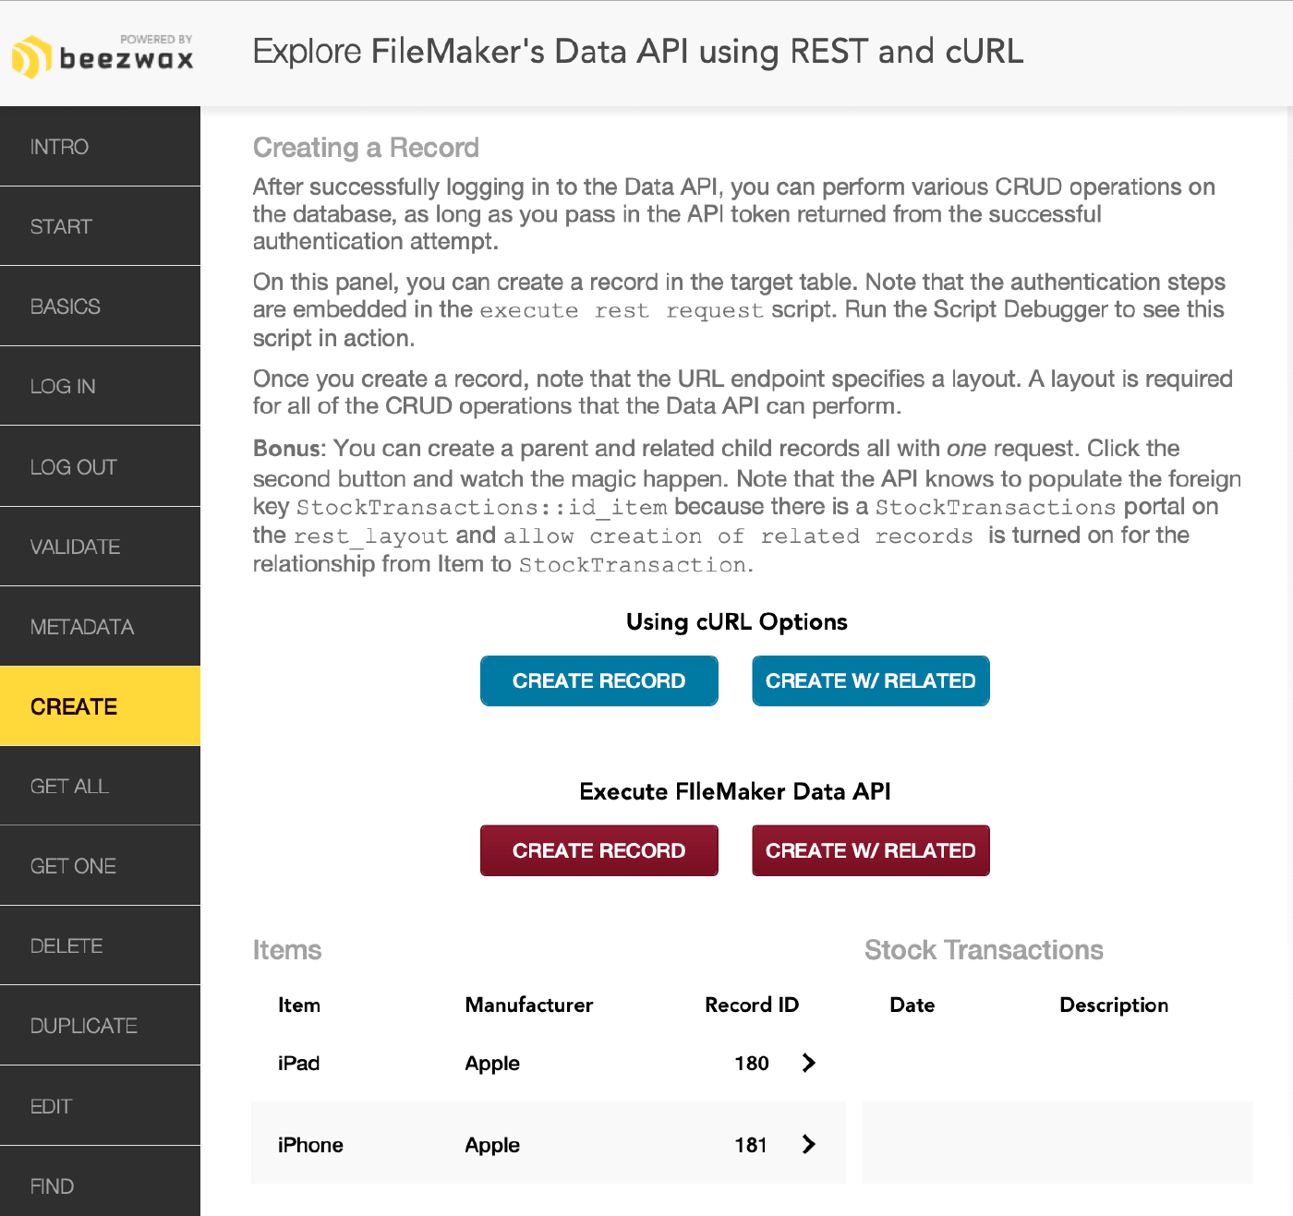Open the iPad record detail arrow
This screenshot has height=1216, width=1293.
click(809, 1063)
